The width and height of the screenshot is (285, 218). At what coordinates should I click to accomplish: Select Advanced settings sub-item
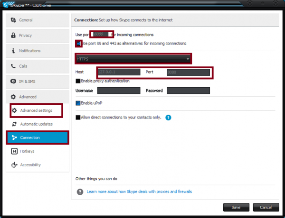click(x=37, y=110)
